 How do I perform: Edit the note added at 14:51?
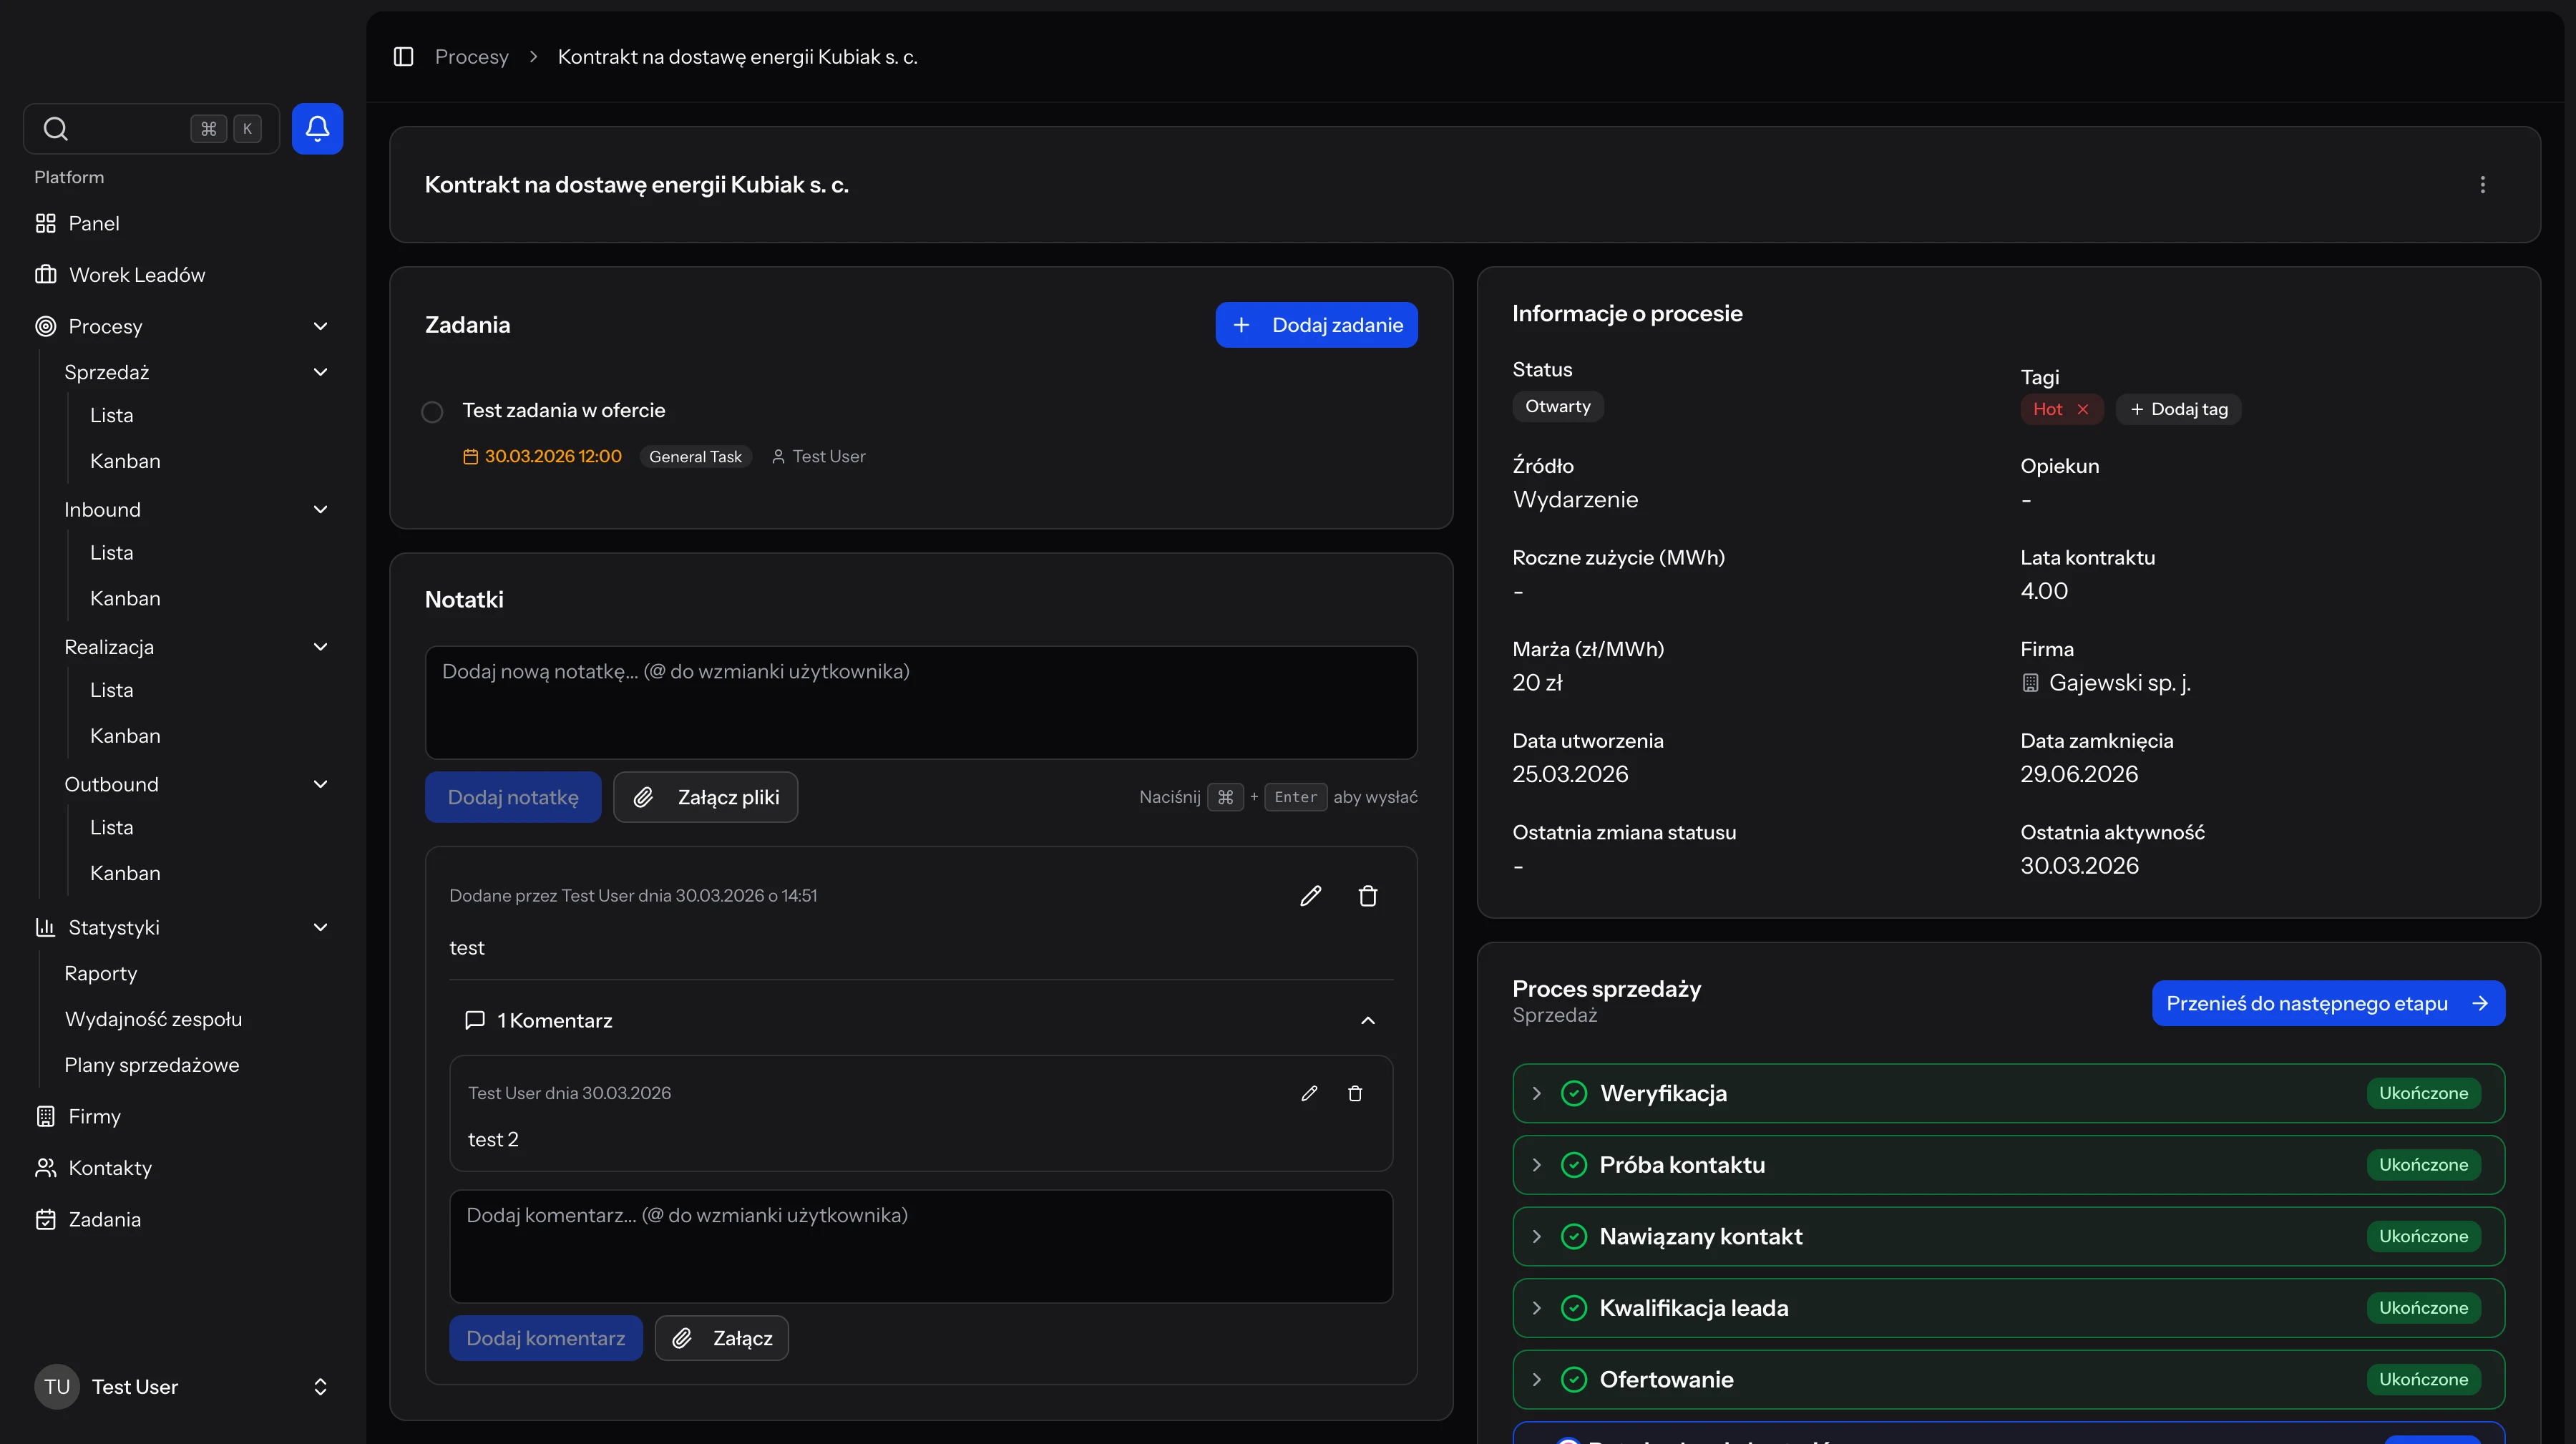1310,896
